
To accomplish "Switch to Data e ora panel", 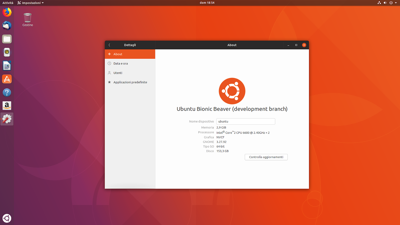I will (x=130, y=63).
